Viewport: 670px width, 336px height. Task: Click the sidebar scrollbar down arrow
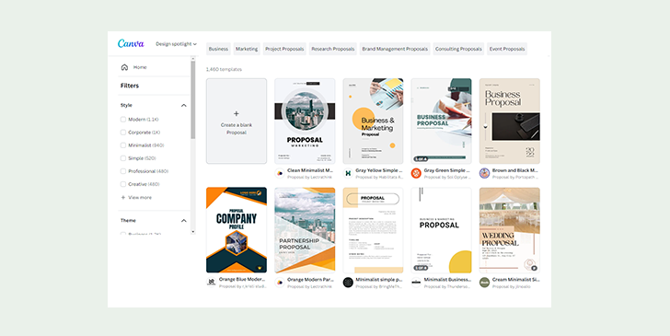192,232
